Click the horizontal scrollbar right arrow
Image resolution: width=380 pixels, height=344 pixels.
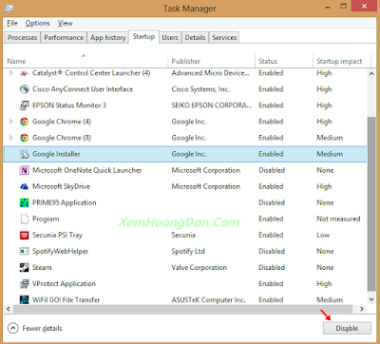362,309
